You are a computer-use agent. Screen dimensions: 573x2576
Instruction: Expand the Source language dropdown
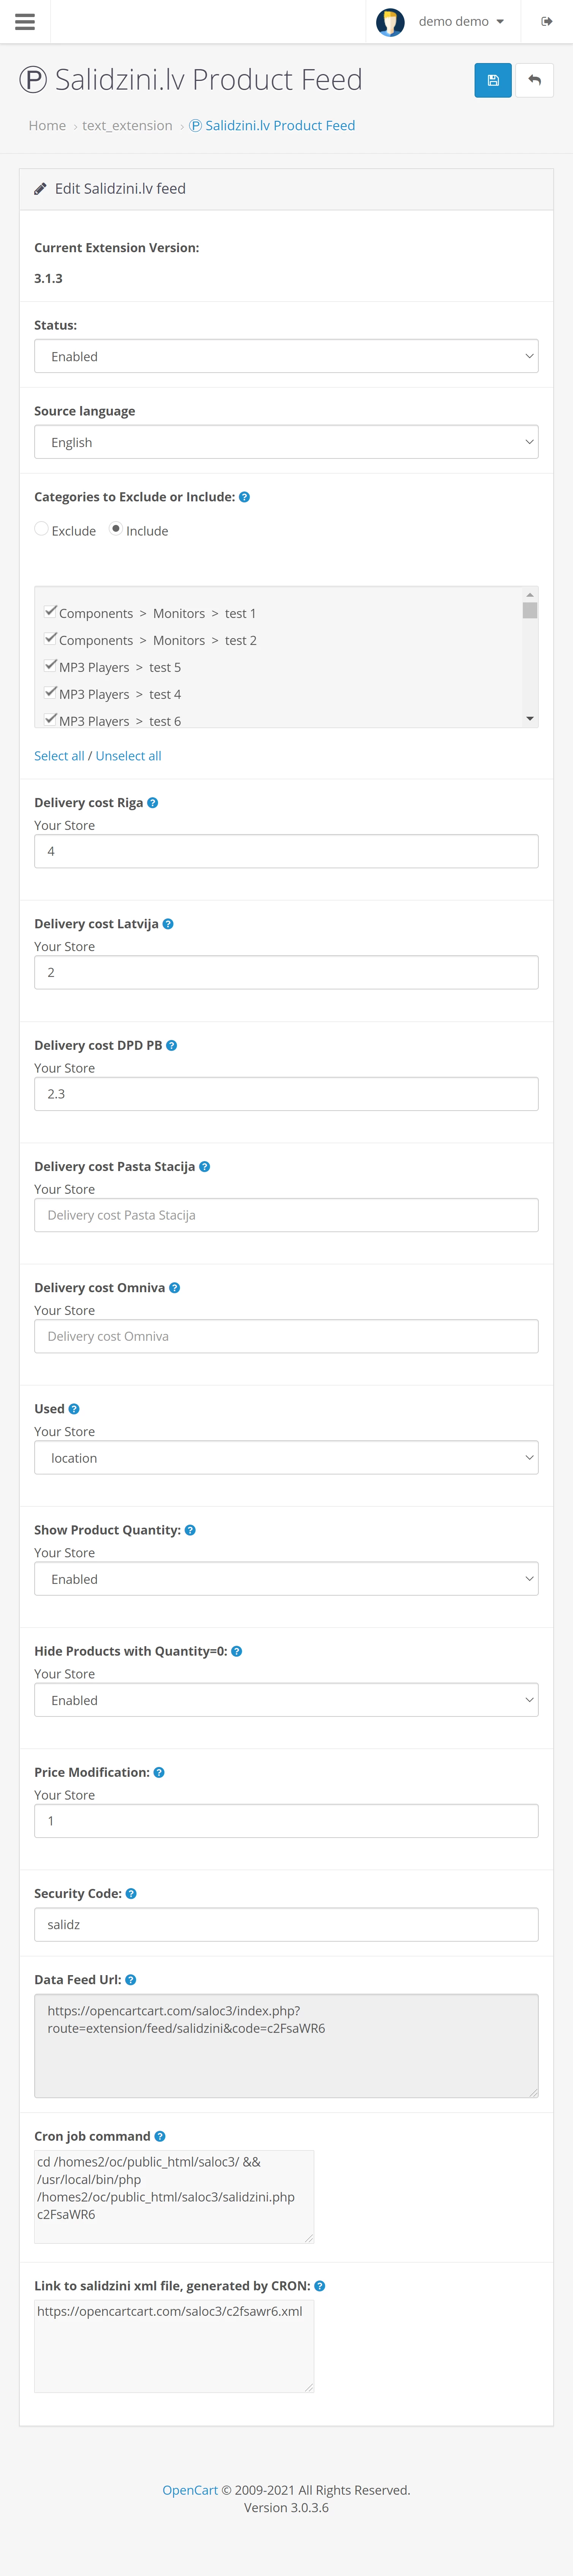tap(286, 442)
